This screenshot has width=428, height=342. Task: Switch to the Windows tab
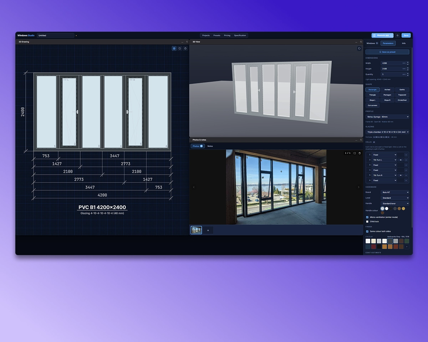[x=372, y=43]
